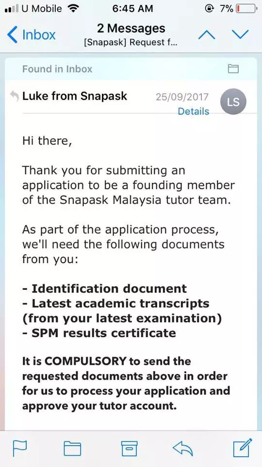Flag this message

pyautogui.click(x=20, y=448)
